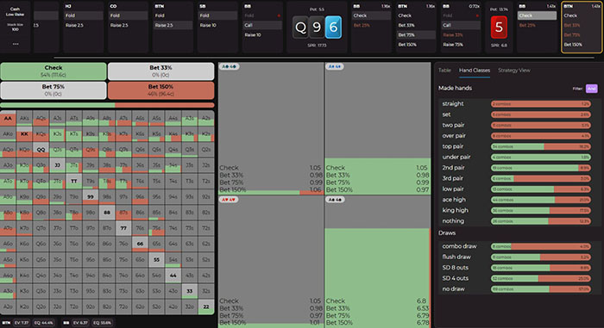Click the red 5 turn card
Image resolution: width=604 pixels, height=328 pixels.
499,28
